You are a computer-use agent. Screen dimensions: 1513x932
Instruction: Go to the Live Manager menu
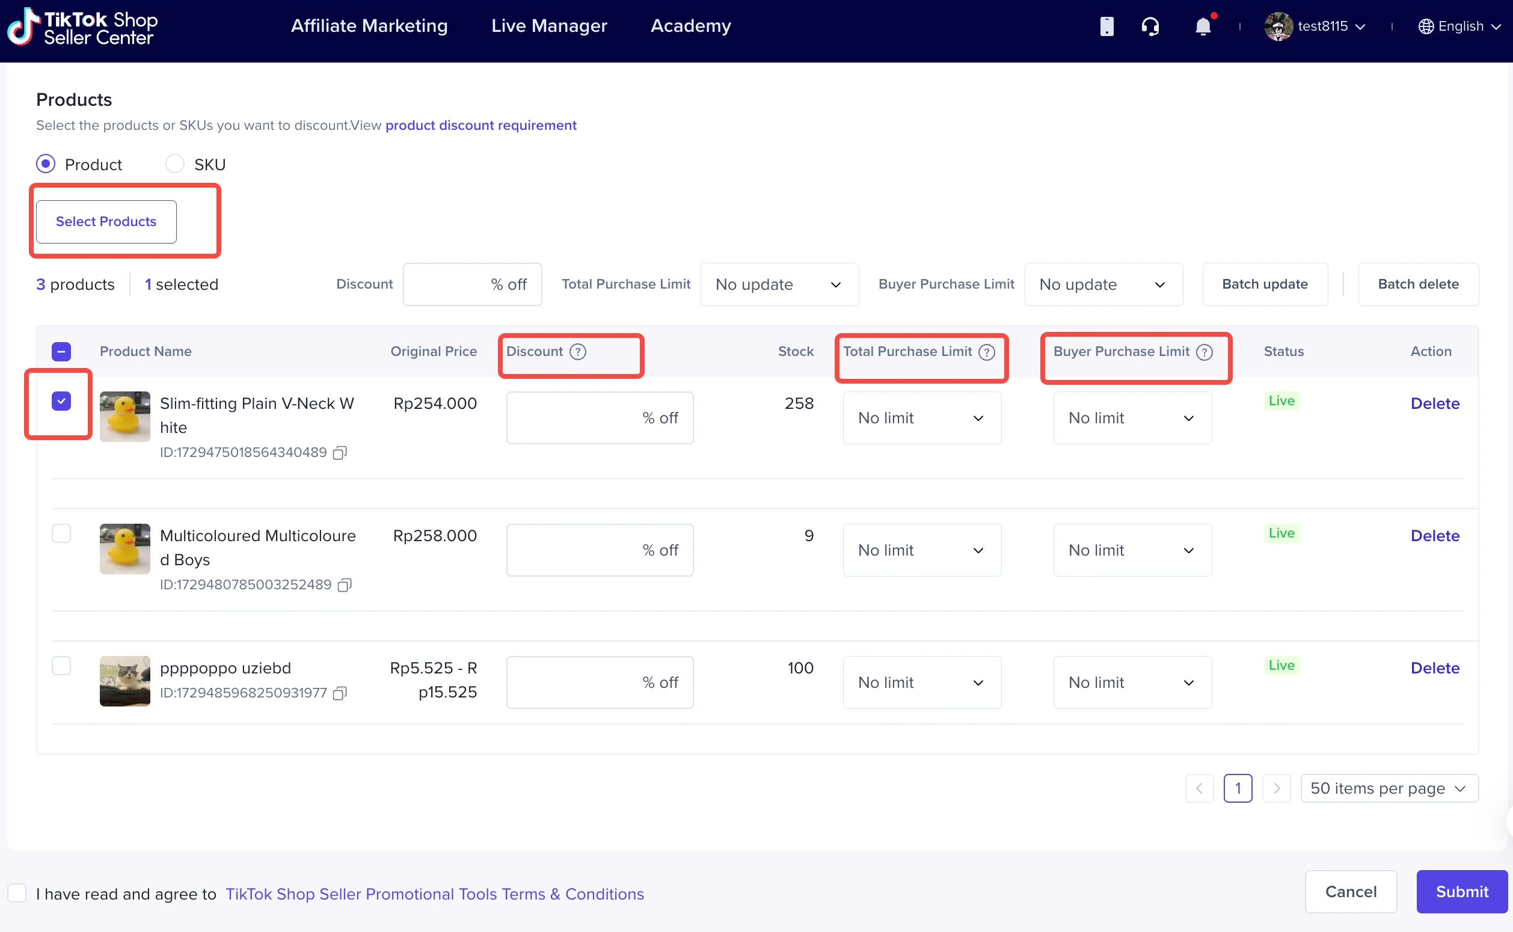click(x=548, y=26)
